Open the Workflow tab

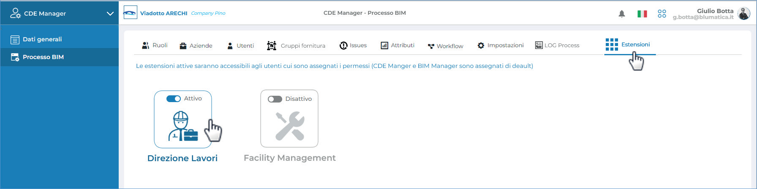445,46
